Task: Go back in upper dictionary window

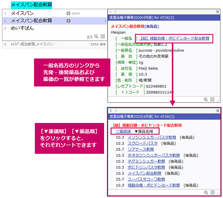Action: tap(111, 12)
